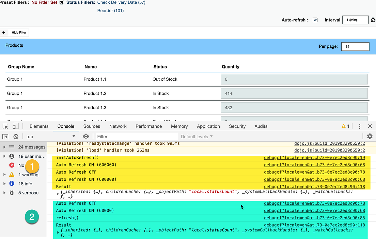376x239 pixels.
Task: Click the Reorder (101) link
Action: (110, 11)
